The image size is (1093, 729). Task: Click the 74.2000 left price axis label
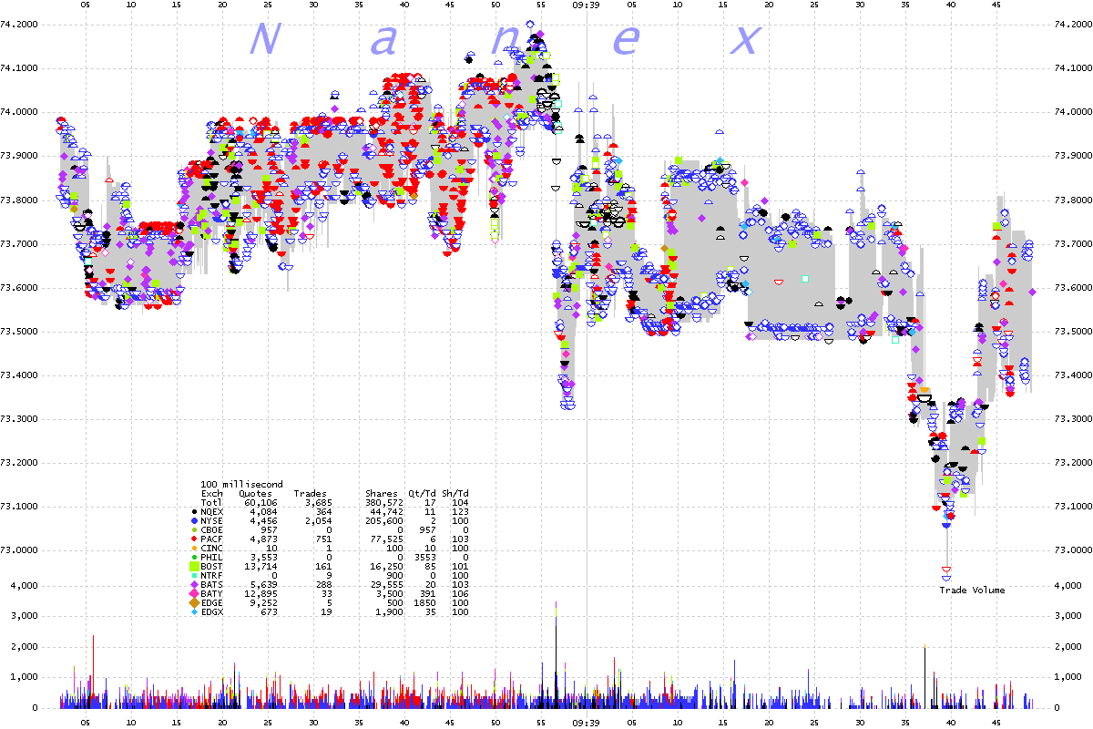[x=20, y=24]
